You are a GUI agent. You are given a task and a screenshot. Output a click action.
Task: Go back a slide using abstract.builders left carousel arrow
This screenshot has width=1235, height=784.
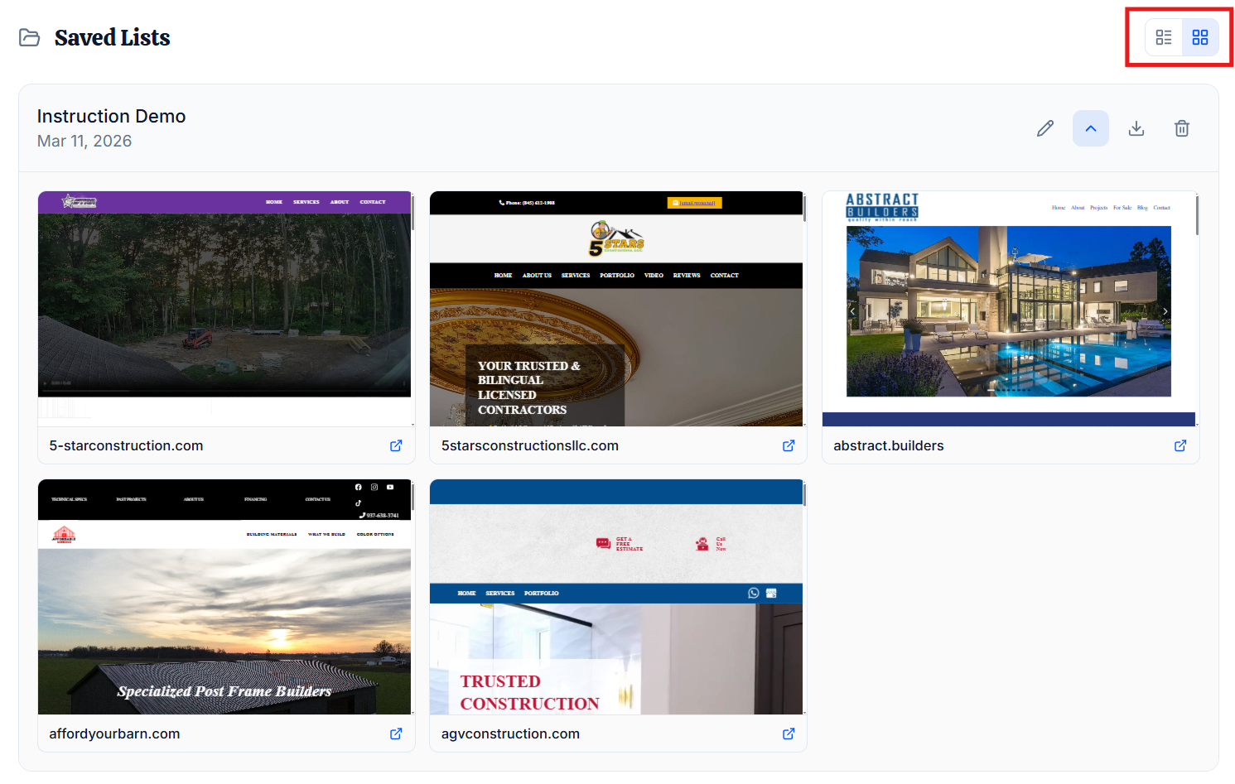click(852, 310)
